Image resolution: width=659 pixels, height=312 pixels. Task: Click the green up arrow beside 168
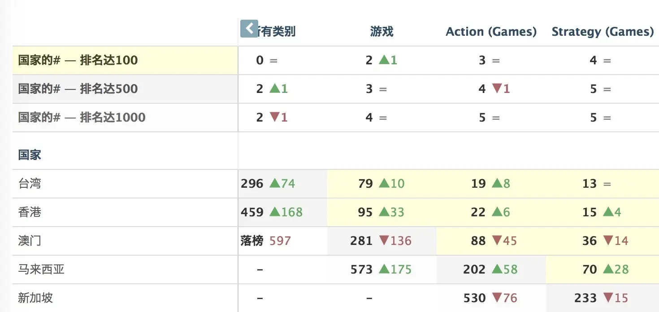tap(275, 212)
